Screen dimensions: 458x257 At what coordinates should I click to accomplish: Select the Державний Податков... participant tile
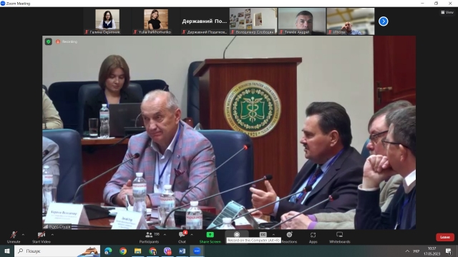coord(205,21)
